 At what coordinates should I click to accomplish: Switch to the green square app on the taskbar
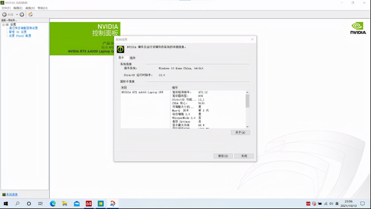101,204
